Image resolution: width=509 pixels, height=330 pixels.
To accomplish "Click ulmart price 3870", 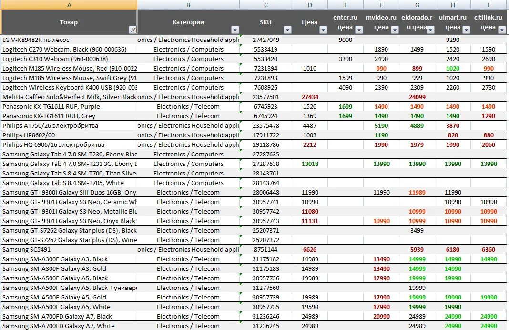I will (453, 126).
